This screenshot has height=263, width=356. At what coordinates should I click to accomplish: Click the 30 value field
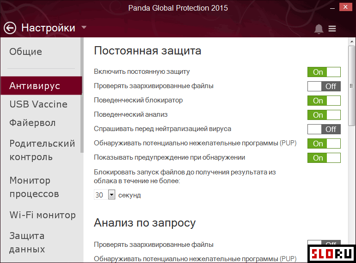pos(101,195)
